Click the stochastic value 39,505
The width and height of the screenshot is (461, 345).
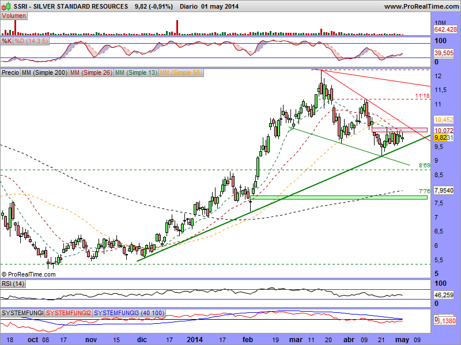(444, 53)
